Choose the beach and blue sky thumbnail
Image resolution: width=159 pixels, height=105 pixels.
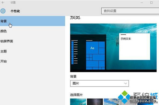click(x=112, y=102)
